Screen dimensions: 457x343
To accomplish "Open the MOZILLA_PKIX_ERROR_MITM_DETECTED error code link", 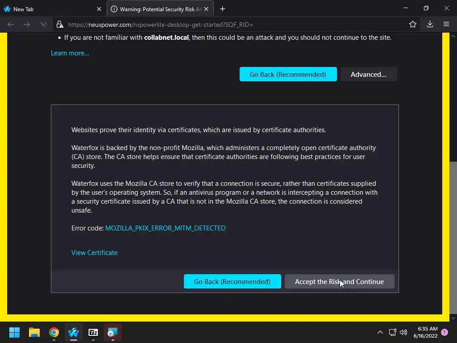I will [166, 228].
